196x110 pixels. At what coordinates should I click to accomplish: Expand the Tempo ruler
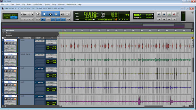(4, 33)
